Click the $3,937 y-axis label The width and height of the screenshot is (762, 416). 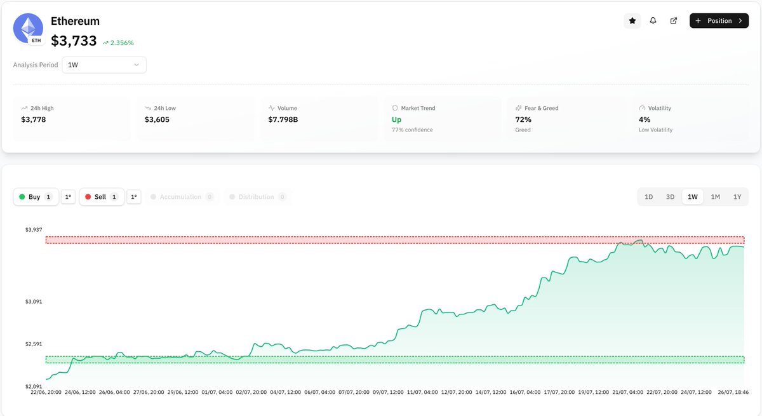tap(34, 229)
